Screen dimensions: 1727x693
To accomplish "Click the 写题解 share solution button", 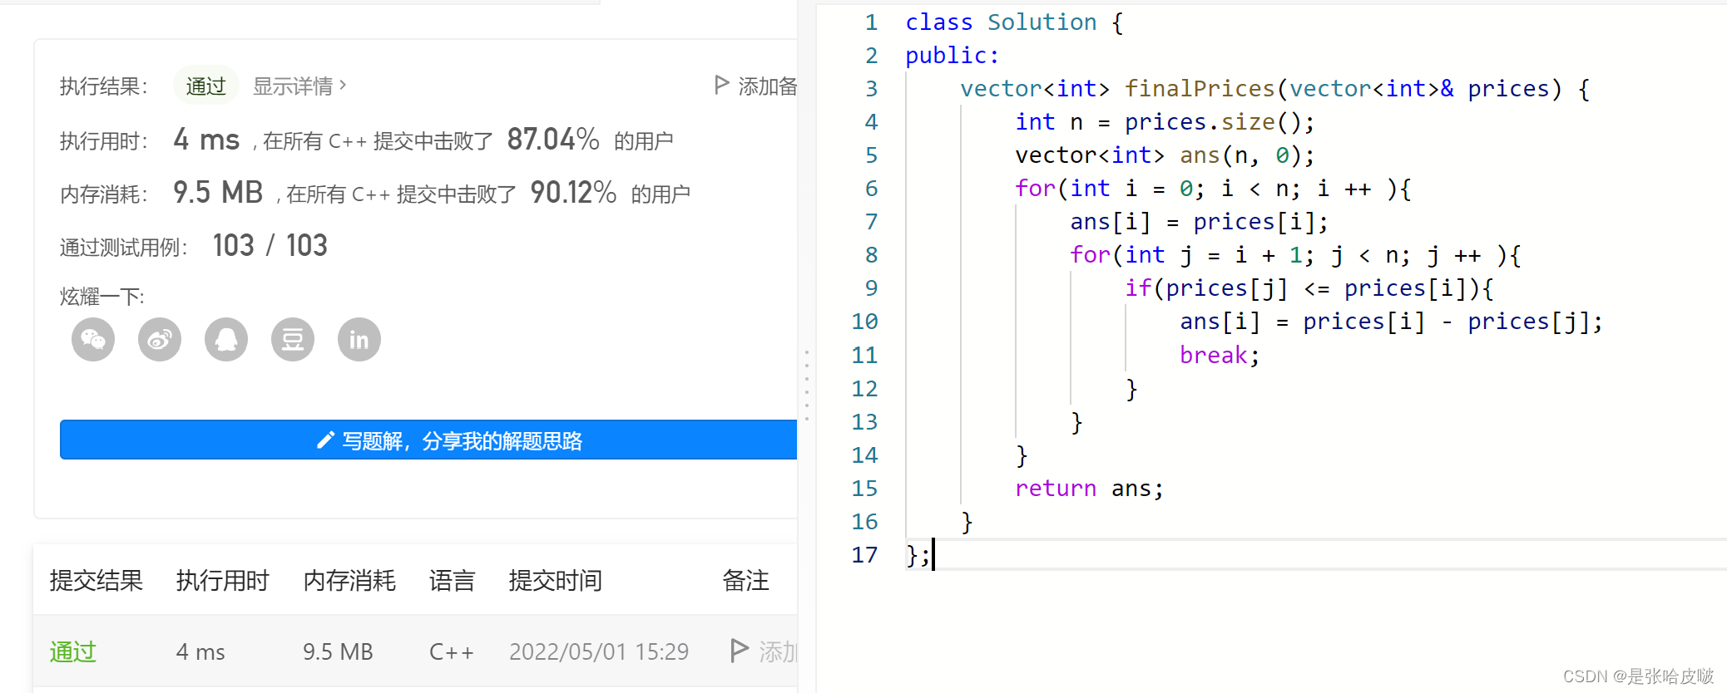I will [x=428, y=440].
